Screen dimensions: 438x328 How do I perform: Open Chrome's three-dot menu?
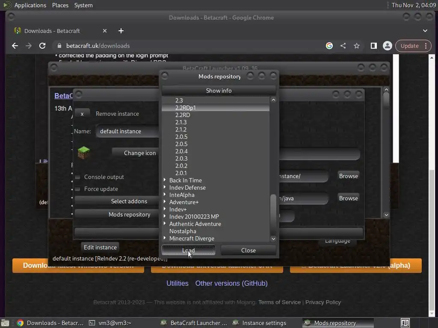426,46
